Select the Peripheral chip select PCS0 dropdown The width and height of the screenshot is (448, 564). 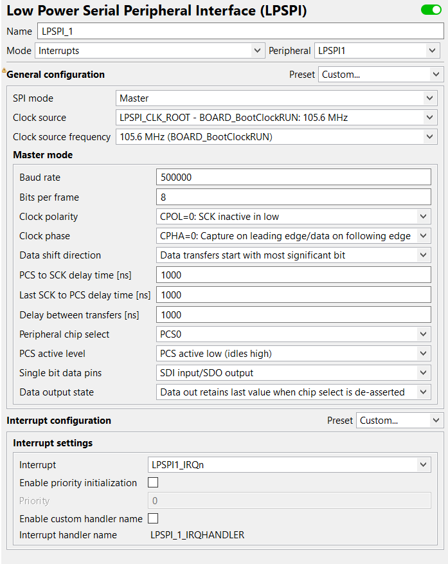pos(293,334)
